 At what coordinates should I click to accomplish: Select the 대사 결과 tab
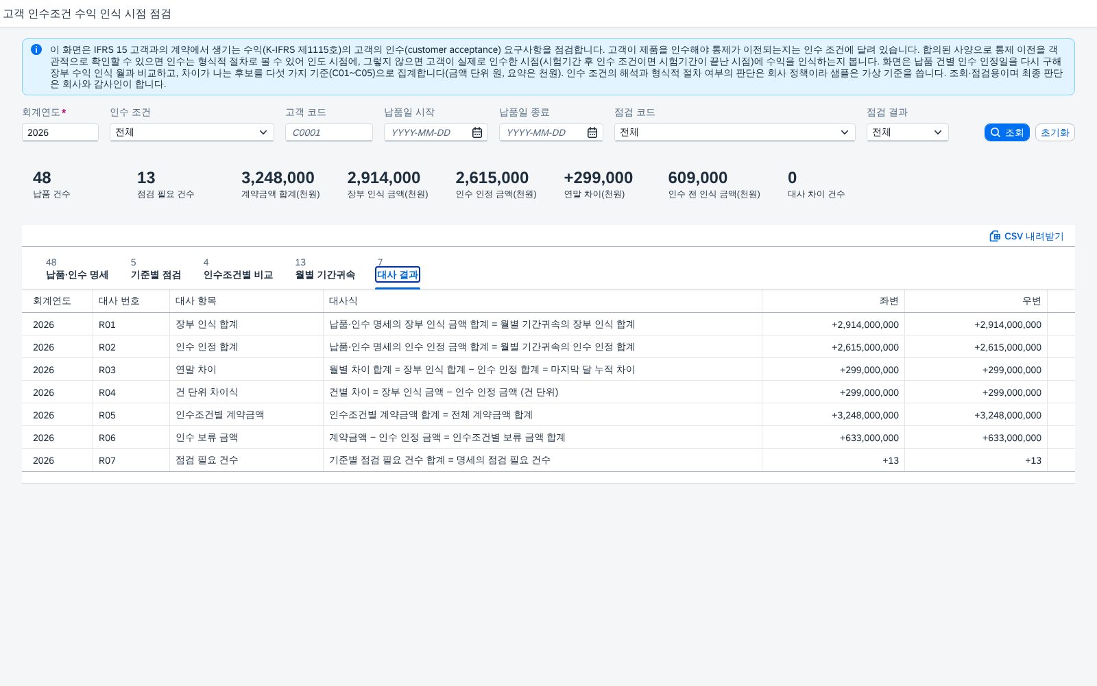point(398,274)
